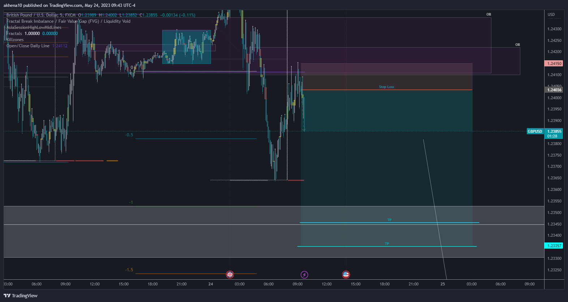Click the 1.23500 price axis label
The image size is (568, 302).
(554, 213)
